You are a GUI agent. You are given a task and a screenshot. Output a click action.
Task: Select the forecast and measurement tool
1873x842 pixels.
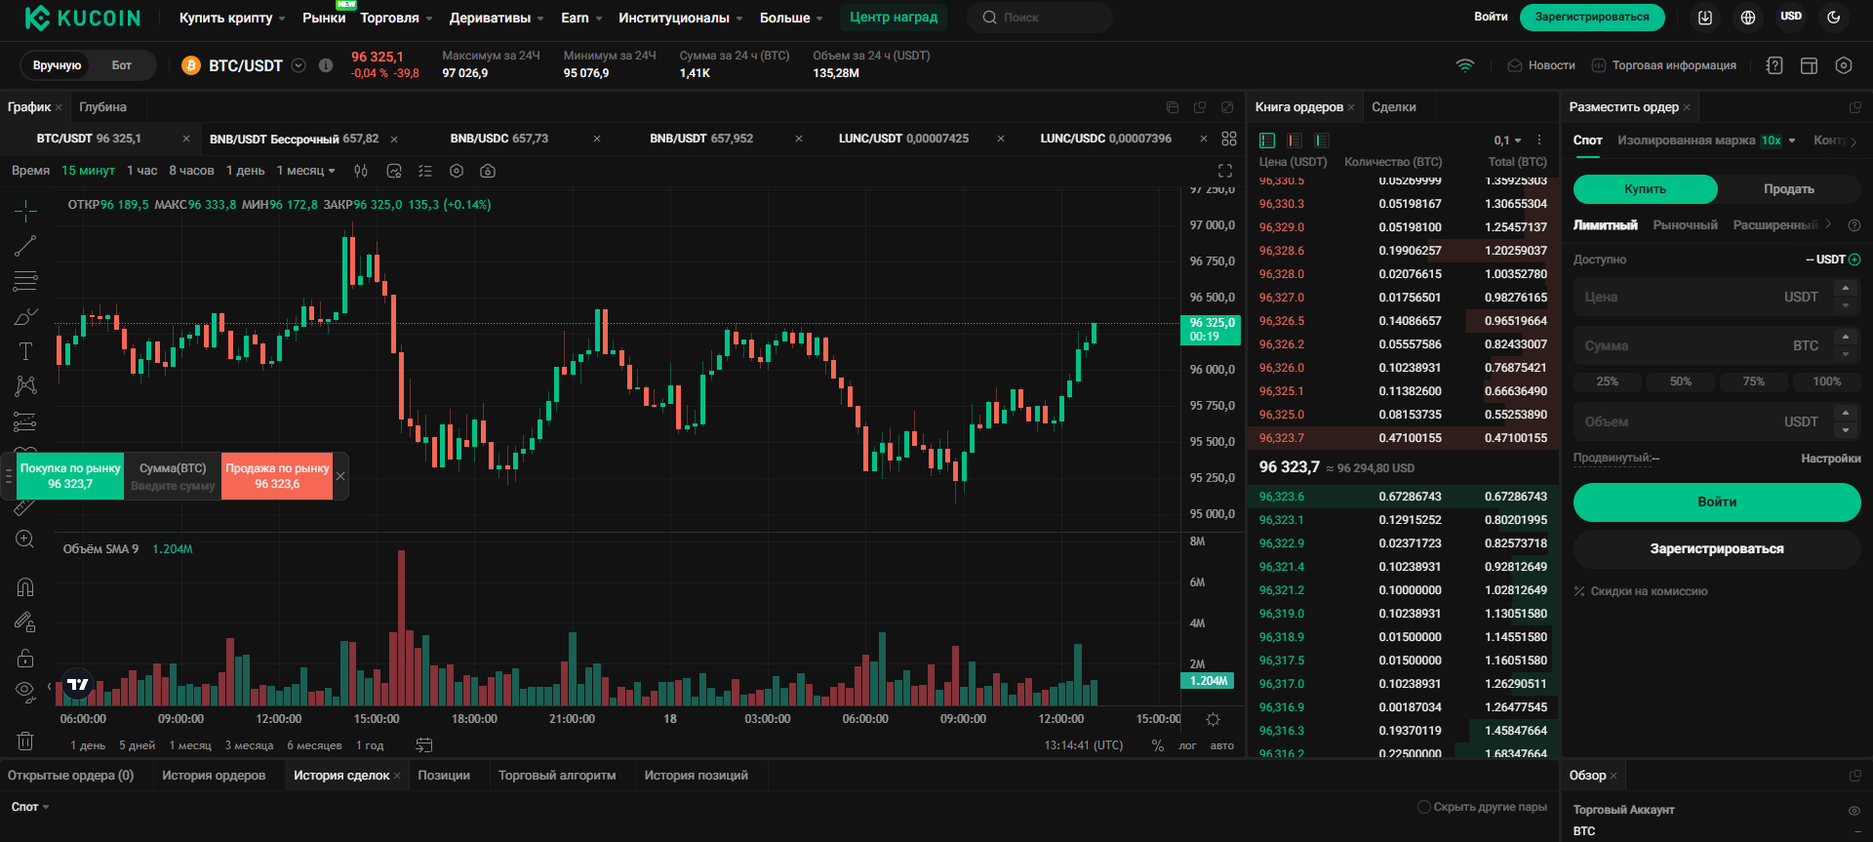click(x=25, y=421)
